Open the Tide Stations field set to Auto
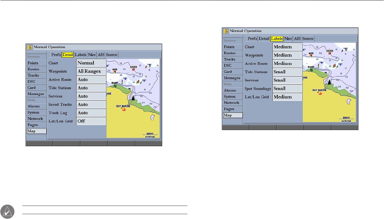The height and width of the screenshot is (219, 384). tap(91, 88)
